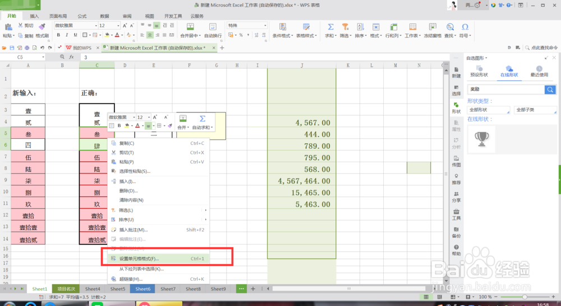The height and width of the screenshot is (306, 561).
Task: Toggle center horizontal alignment in ribbon
Action: coord(150,35)
